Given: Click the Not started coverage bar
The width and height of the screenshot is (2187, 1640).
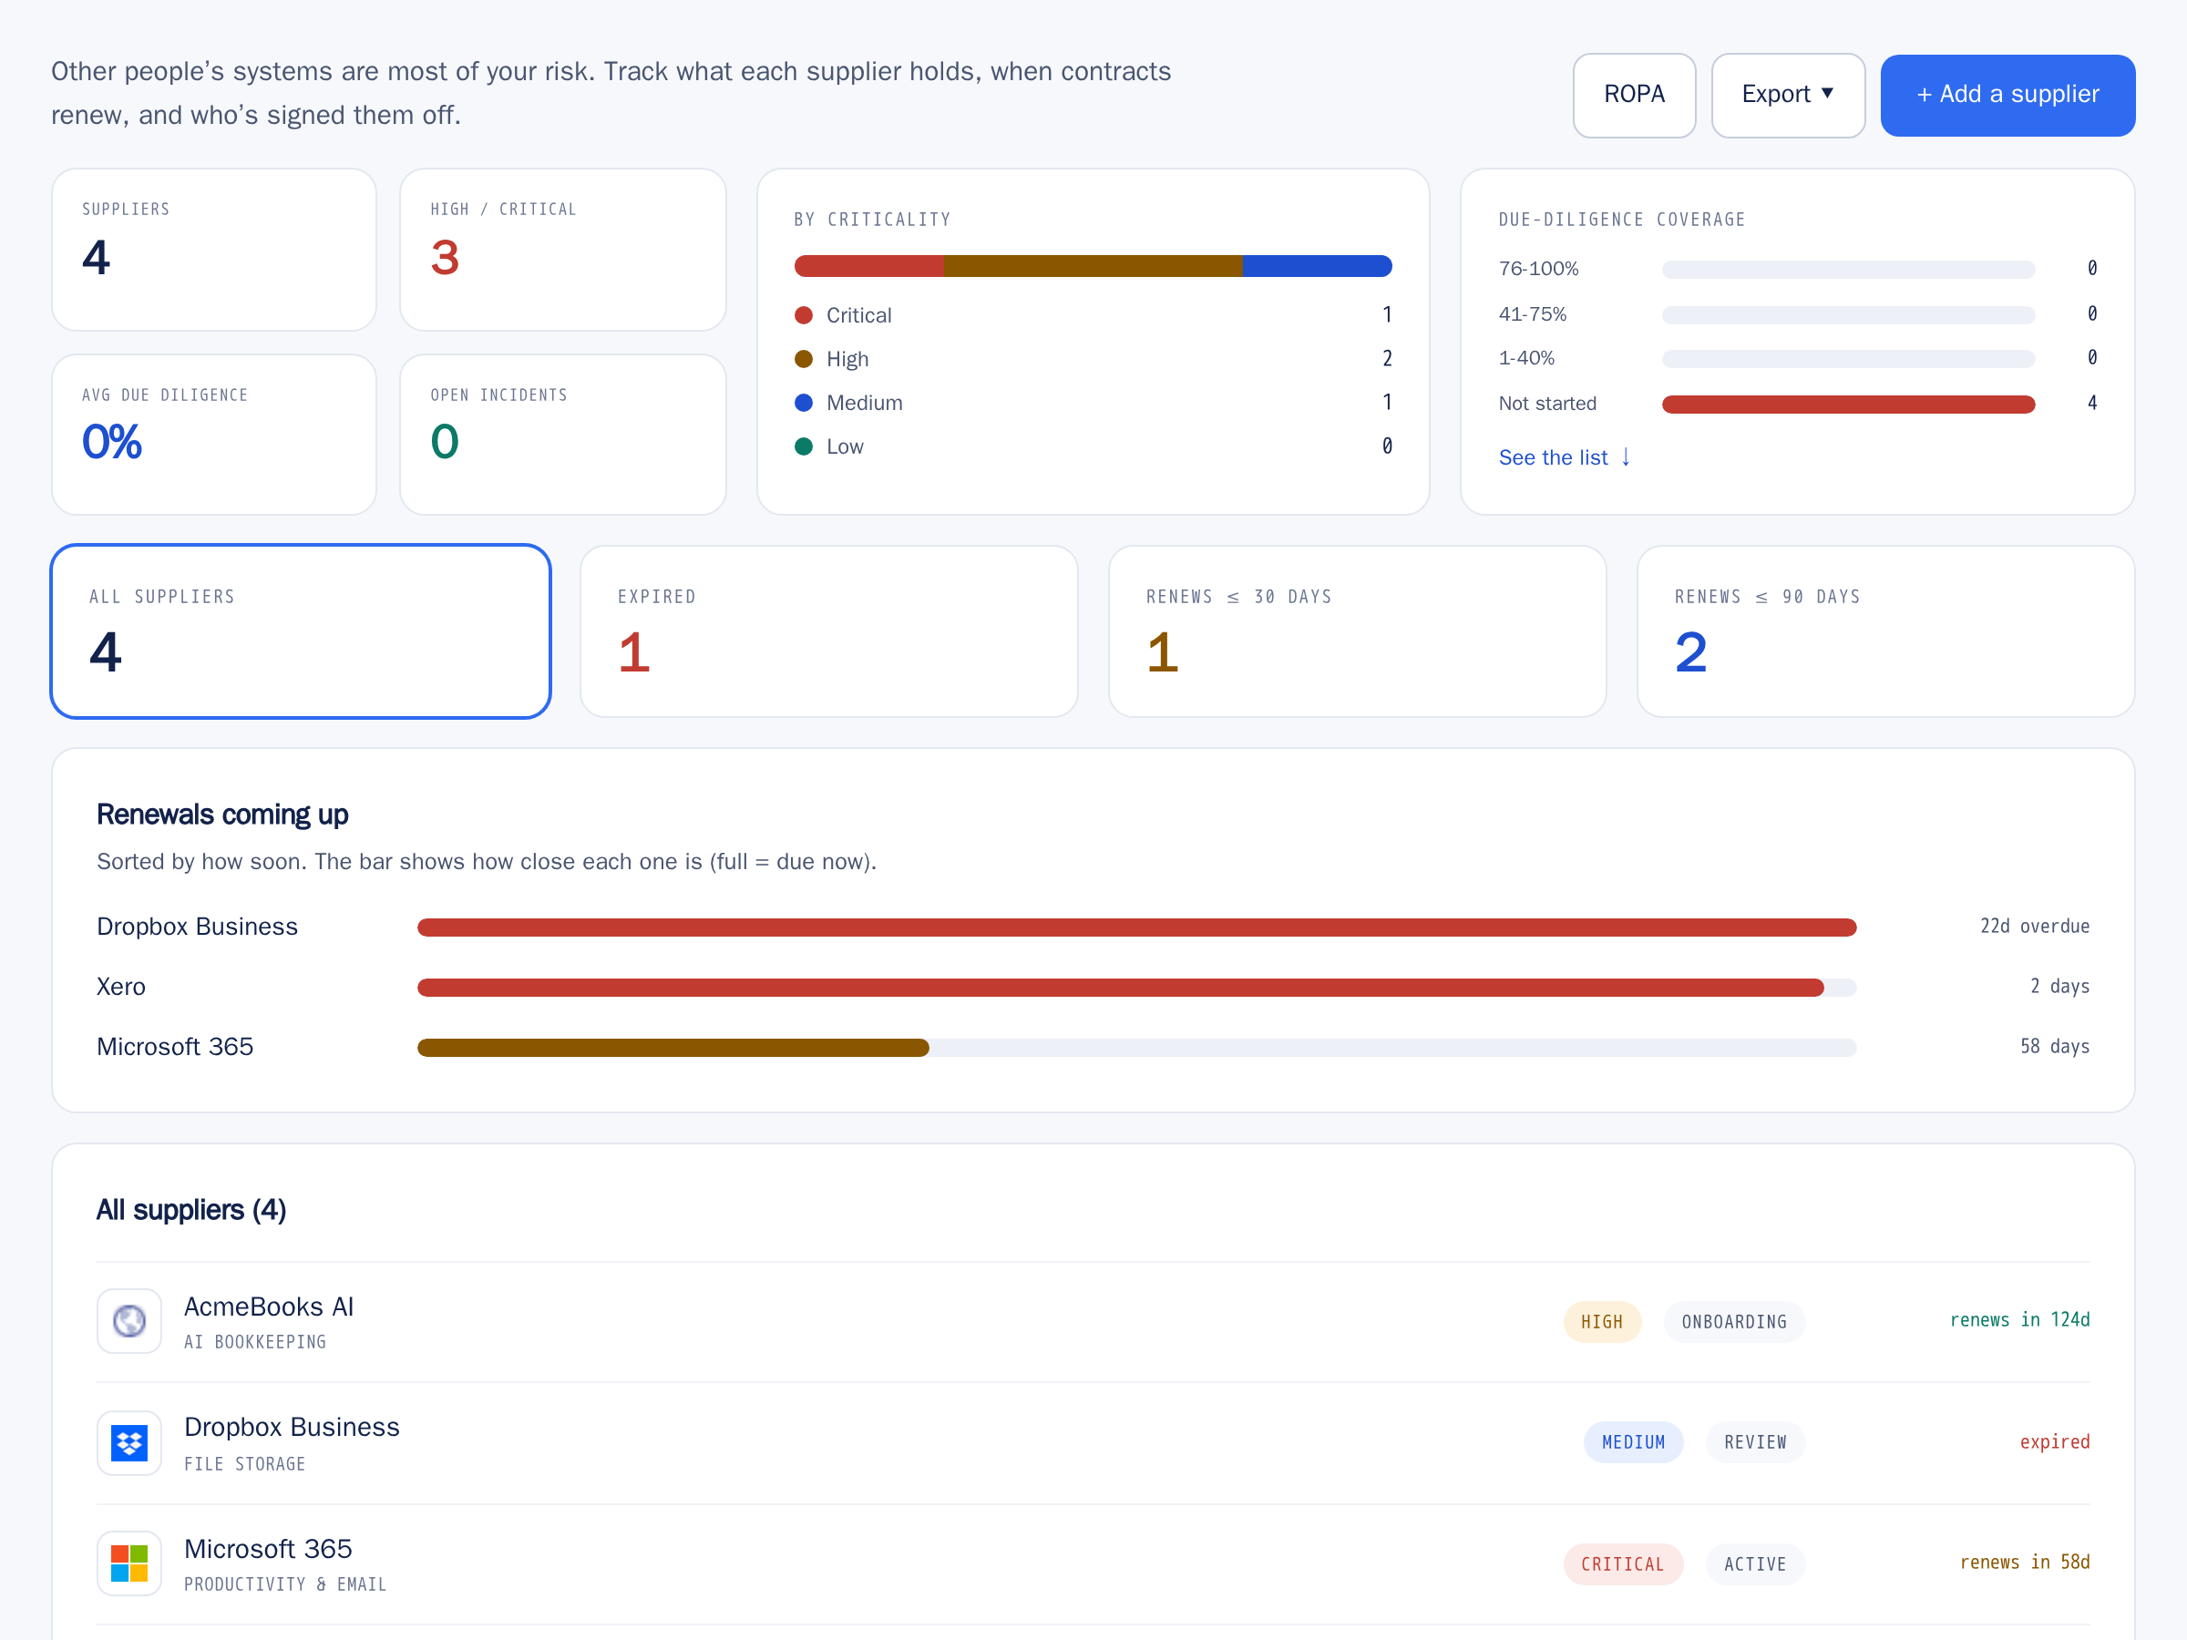Looking at the screenshot, I should [x=1848, y=404].
